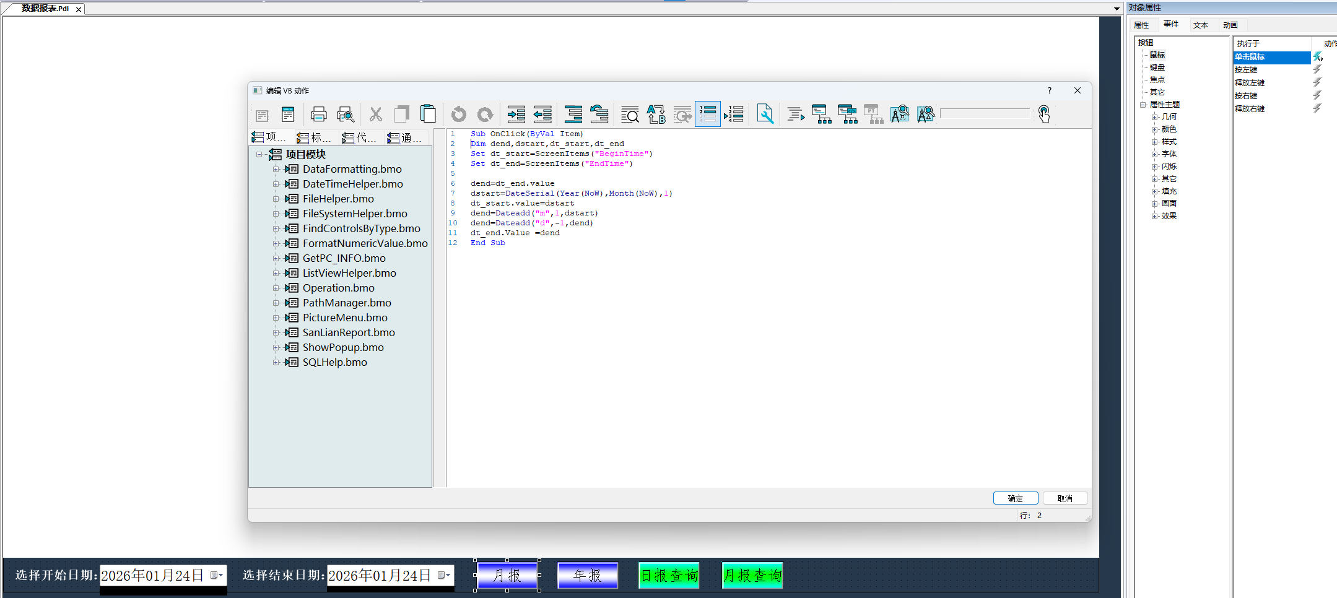Confirm the script with 确定 button
The width and height of the screenshot is (1337, 598).
pos(1015,498)
